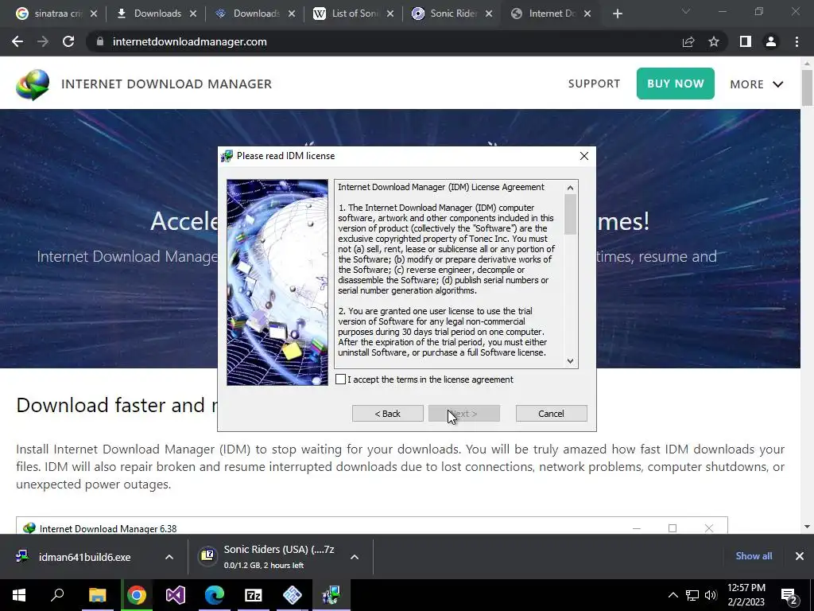This screenshot has height=611, width=814.
Task: Click the license text scroll down arrow
Action: point(570,361)
